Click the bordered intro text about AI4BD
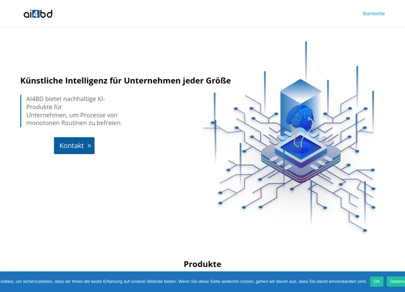405x292 pixels. pyautogui.click(x=72, y=111)
